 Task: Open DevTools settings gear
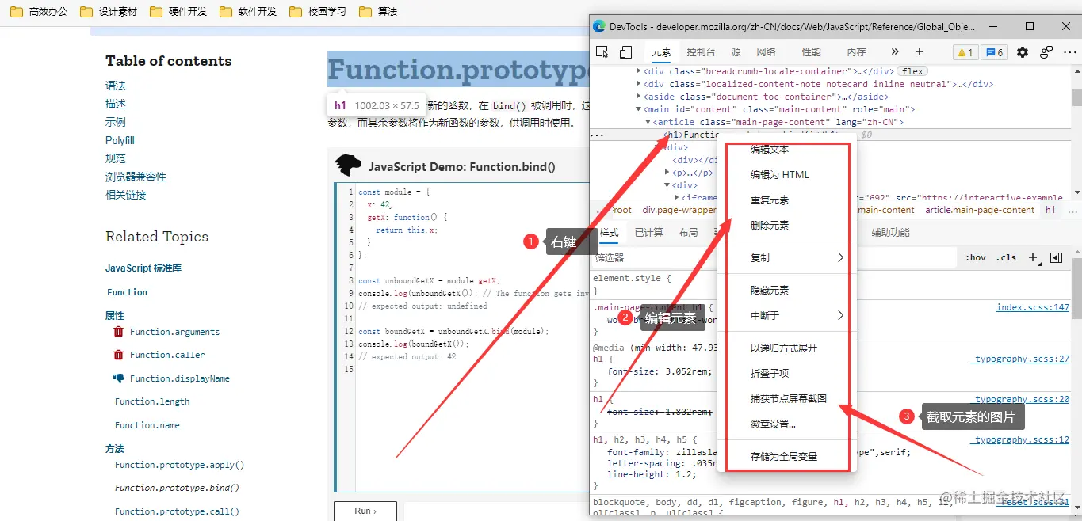[1023, 52]
